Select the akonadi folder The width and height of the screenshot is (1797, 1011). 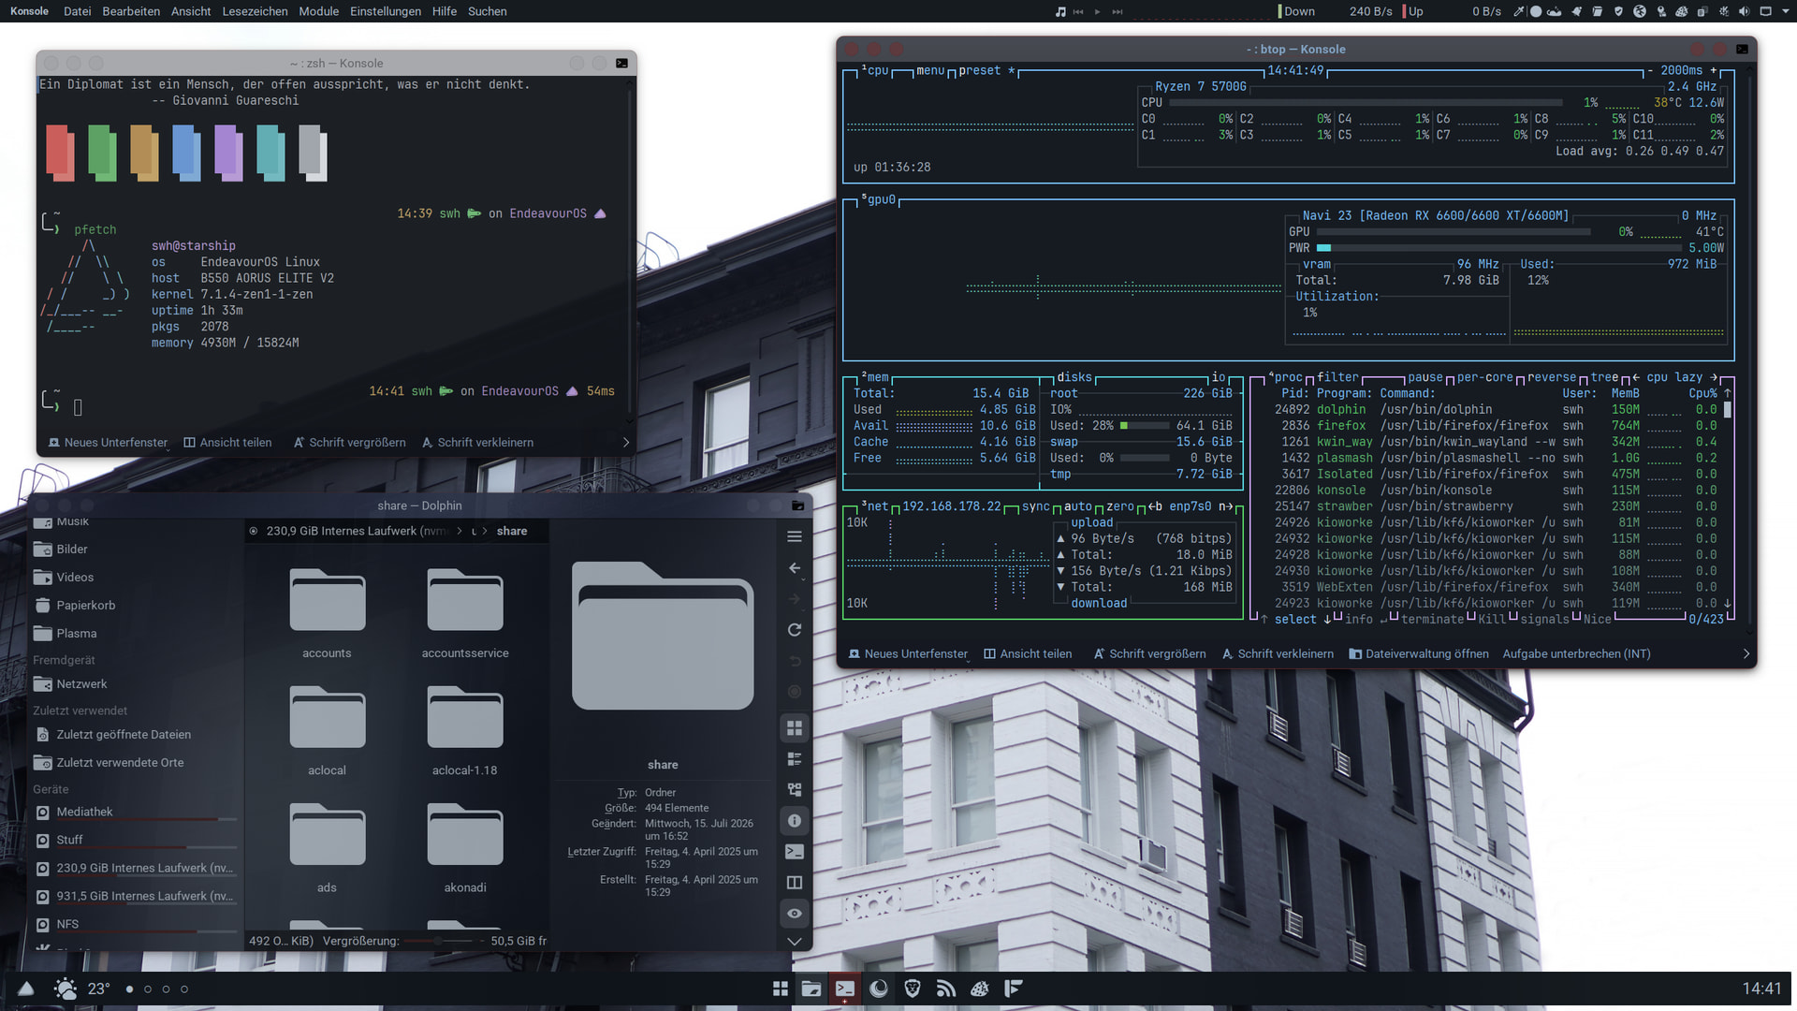coord(465,847)
